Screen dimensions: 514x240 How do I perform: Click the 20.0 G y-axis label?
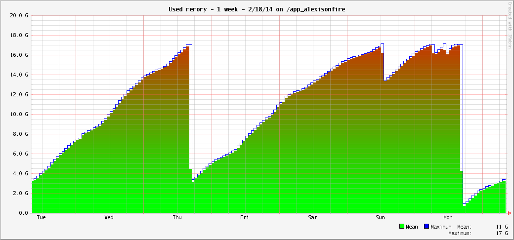[18, 15]
